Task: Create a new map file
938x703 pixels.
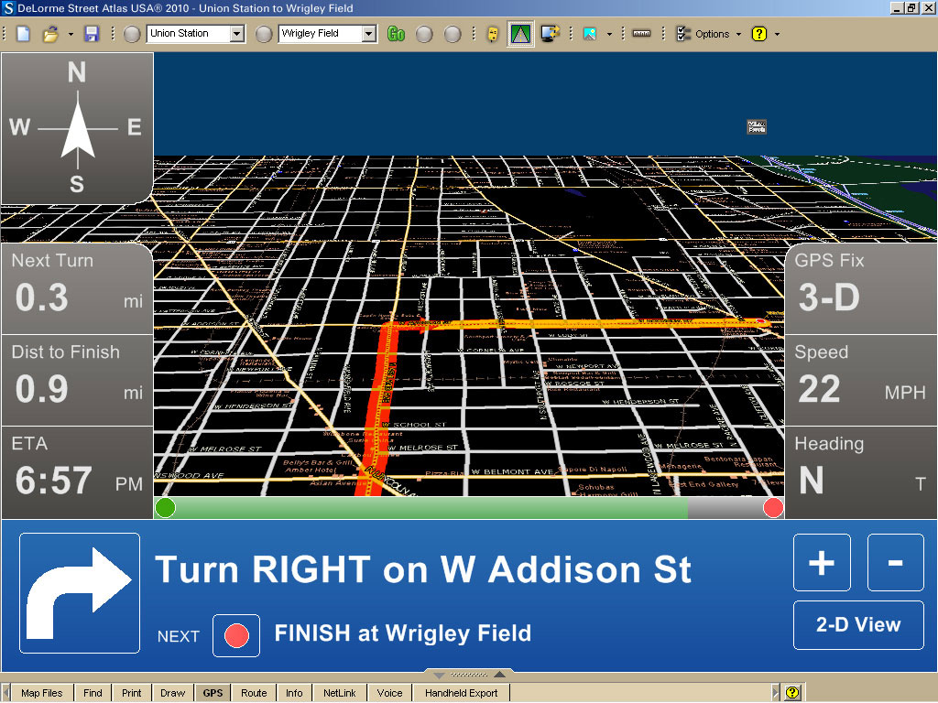Action: tap(23, 34)
